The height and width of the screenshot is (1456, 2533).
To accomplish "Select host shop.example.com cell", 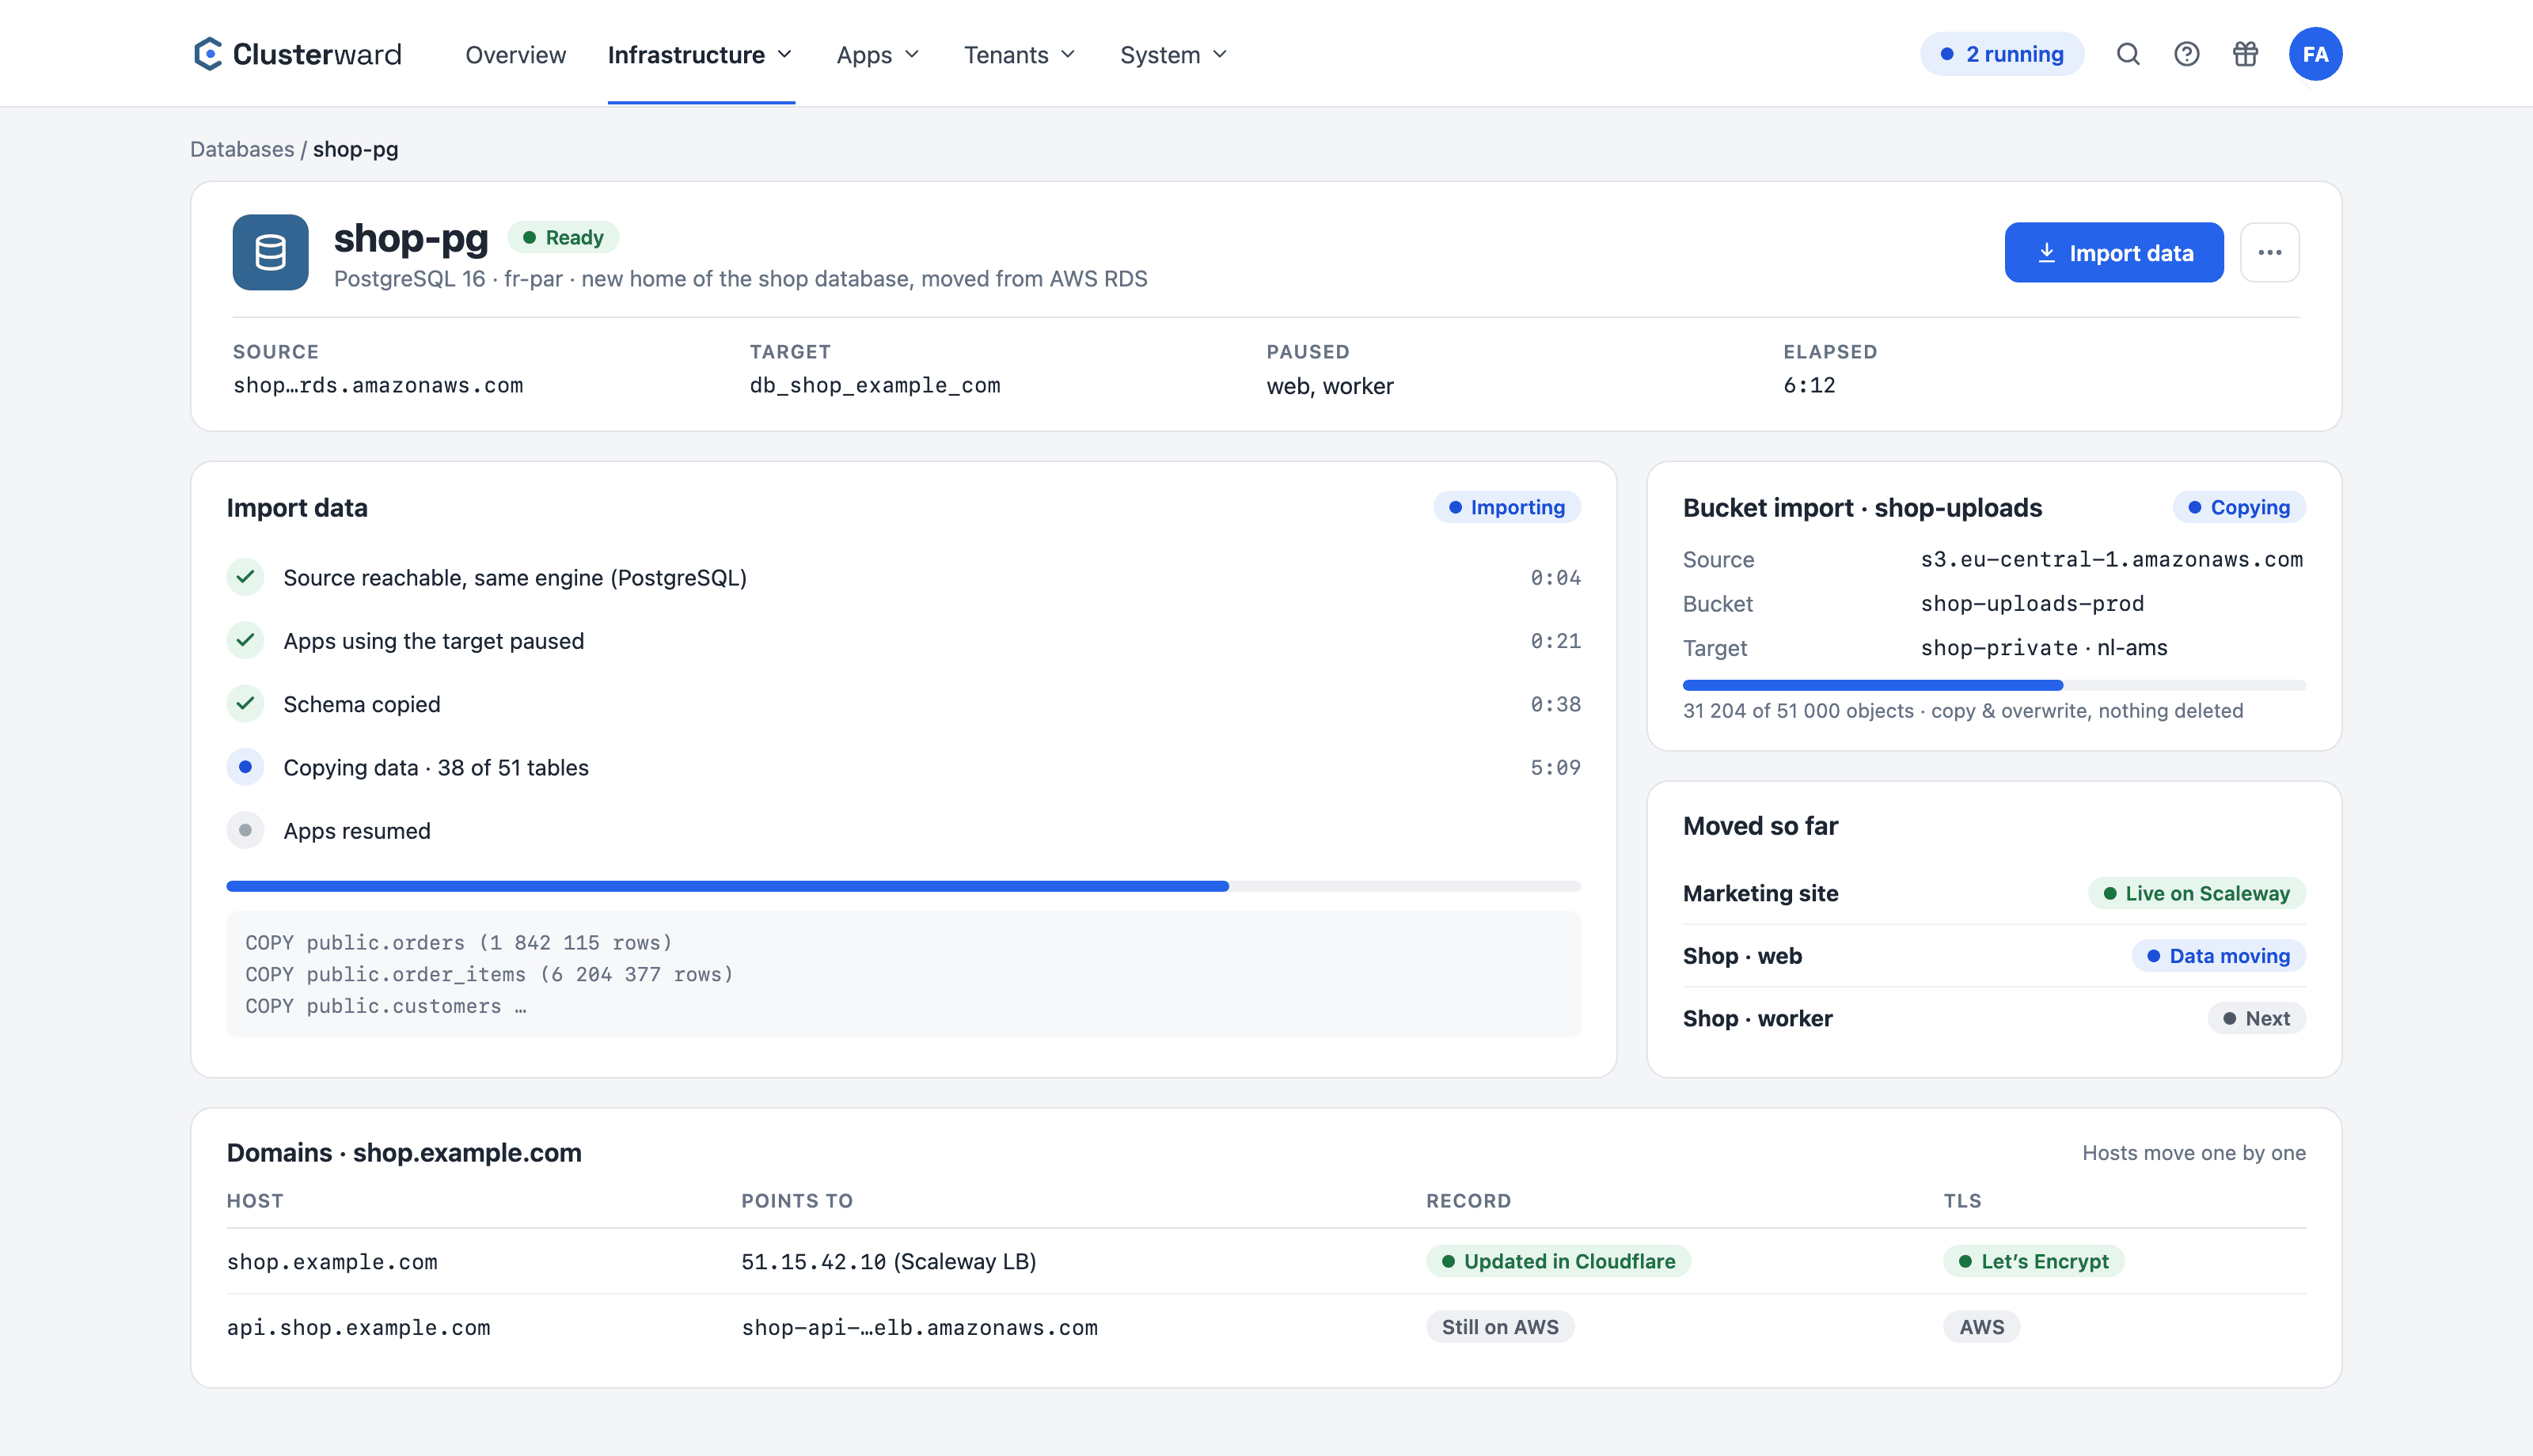I will click(x=332, y=1261).
